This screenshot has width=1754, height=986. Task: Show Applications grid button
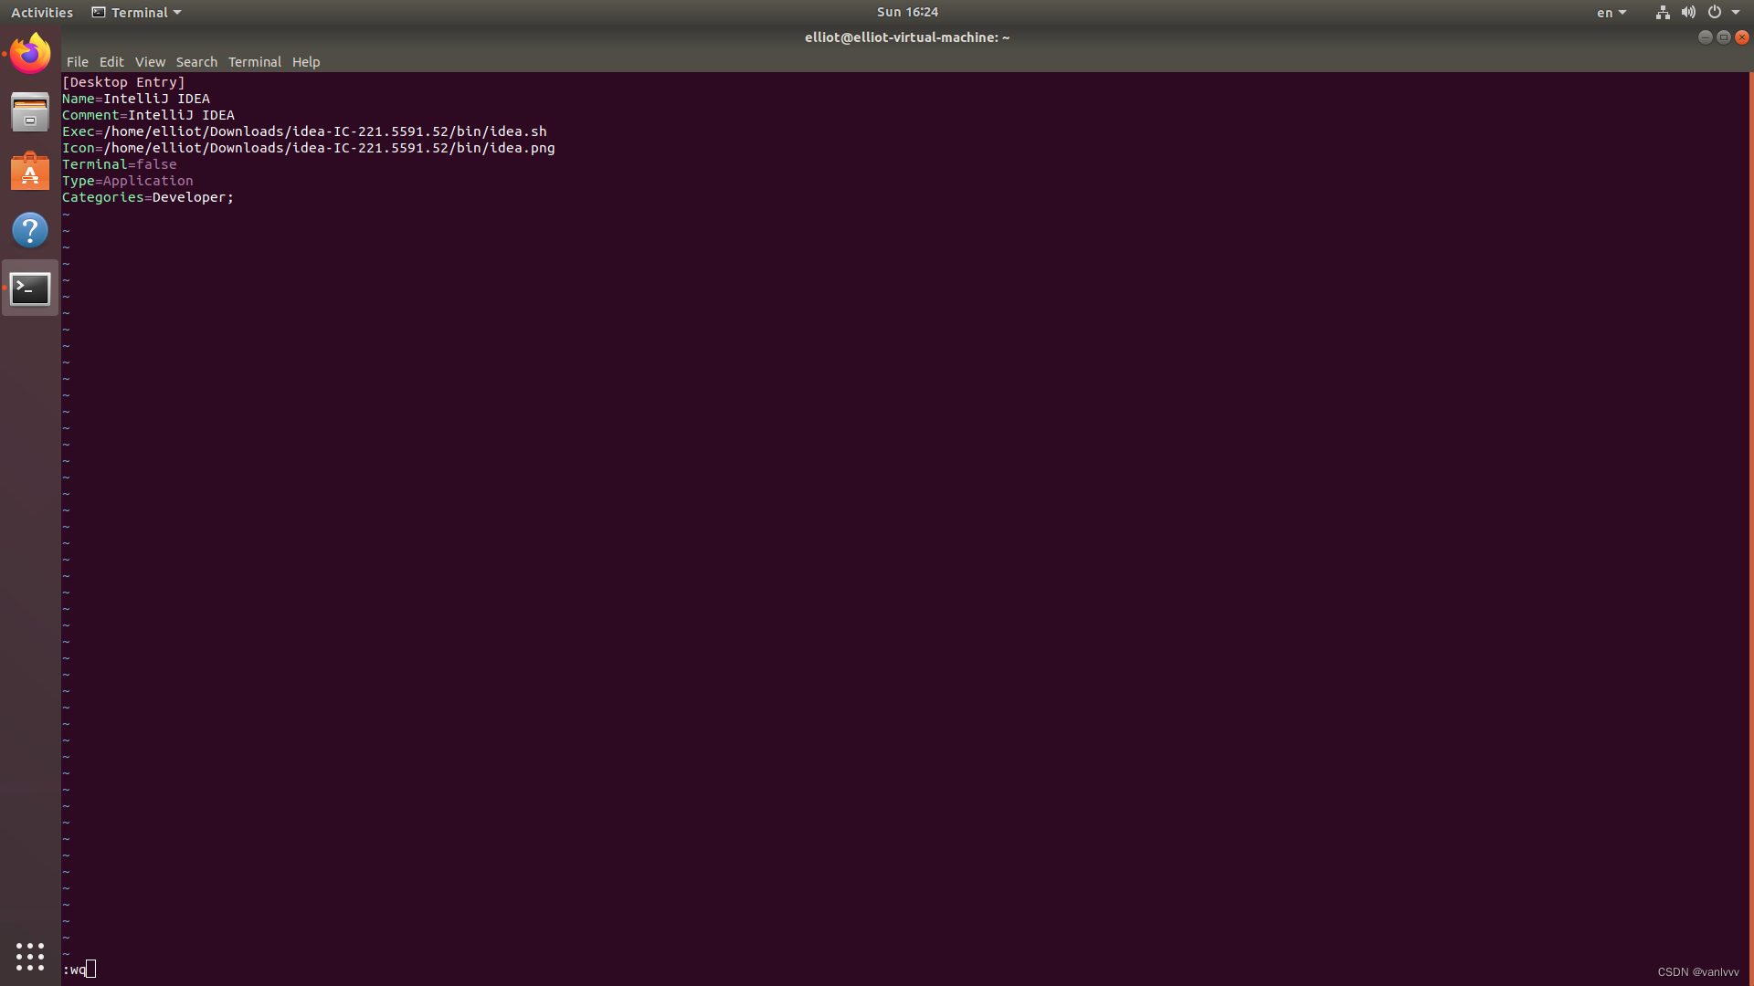(x=30, y=956)
